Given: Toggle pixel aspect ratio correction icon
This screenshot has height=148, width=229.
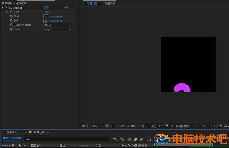Looking at the screenshot, I should 215,126.
